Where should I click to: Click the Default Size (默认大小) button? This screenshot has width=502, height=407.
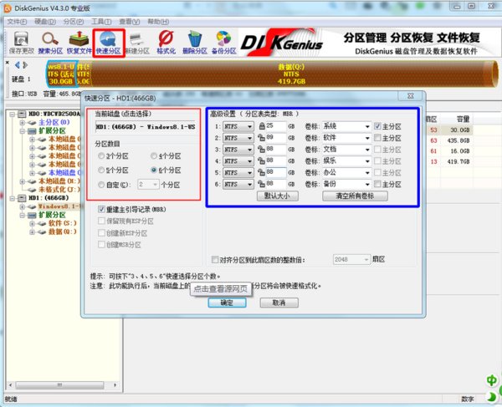point(278,196)
